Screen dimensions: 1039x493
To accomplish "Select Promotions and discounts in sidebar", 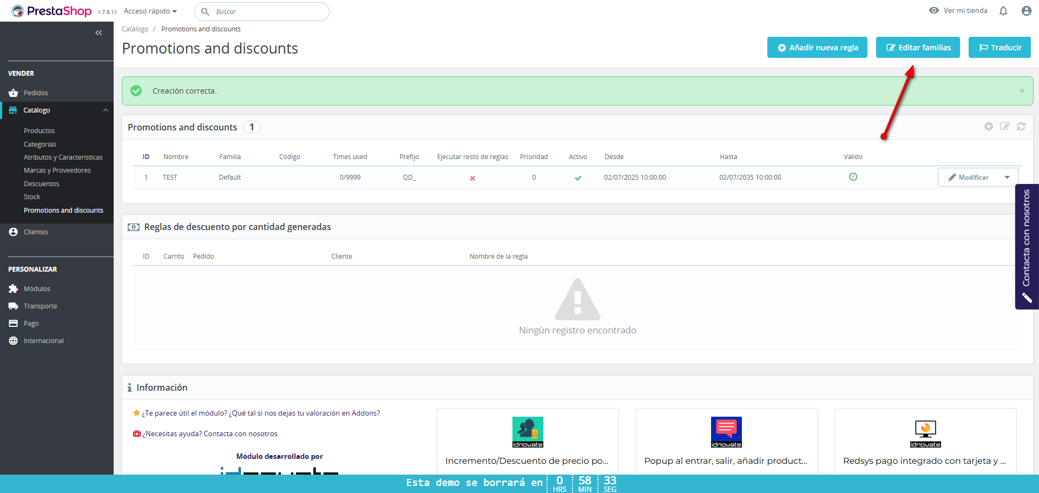I will 63,211.
